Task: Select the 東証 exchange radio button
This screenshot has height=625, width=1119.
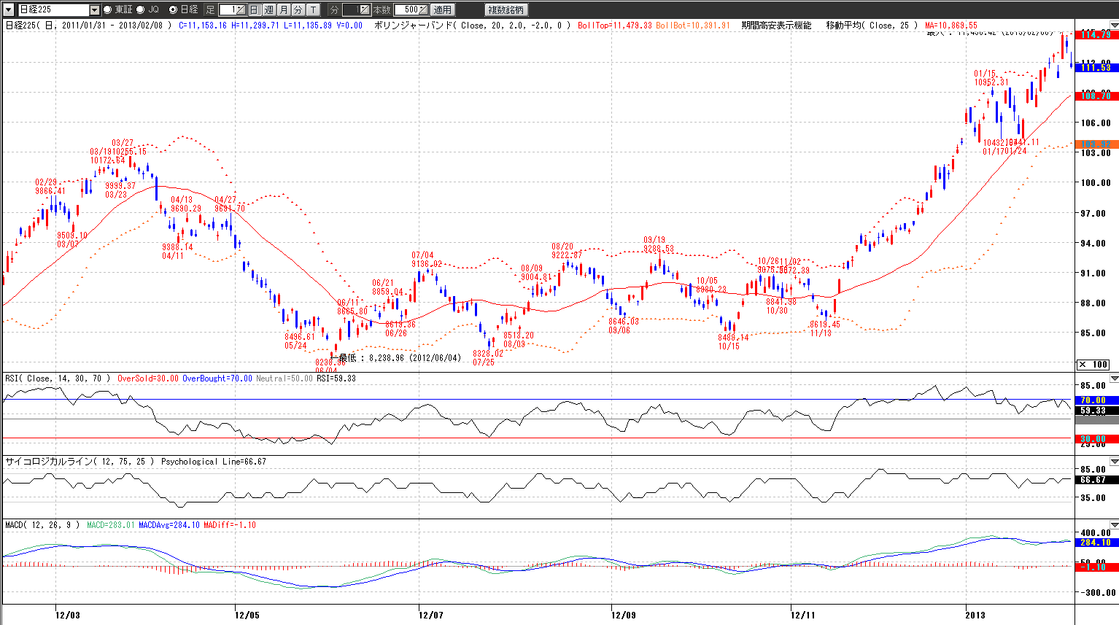Action: [x=108, y=9]
